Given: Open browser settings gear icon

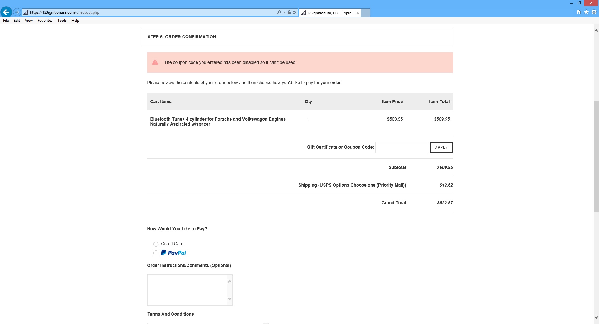Looking at the screenshot, I should (594, 12).
